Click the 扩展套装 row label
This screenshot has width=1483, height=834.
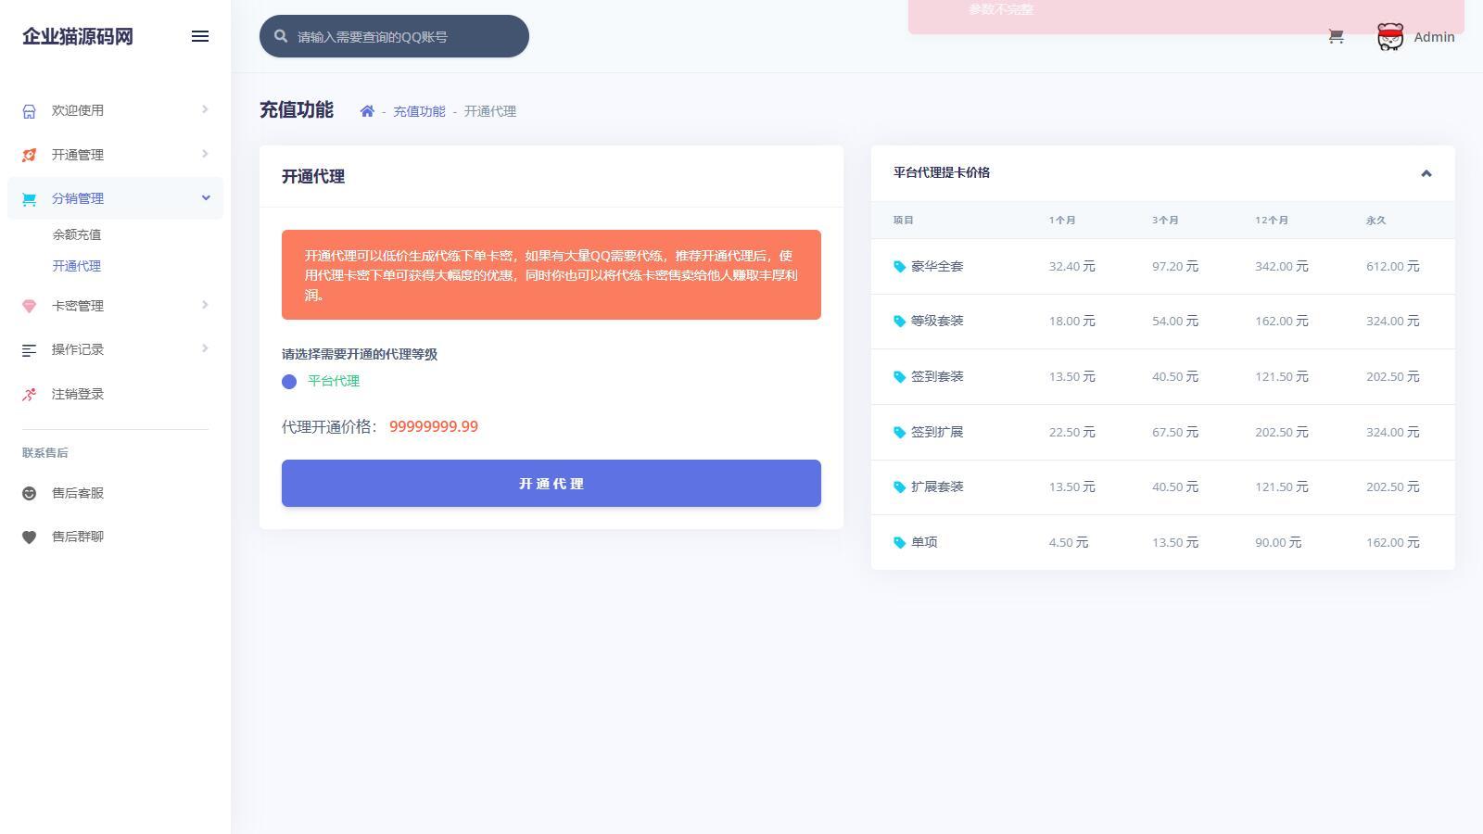click(937, 487)
